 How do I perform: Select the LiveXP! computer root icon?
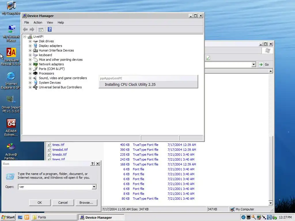click(30, 37)
